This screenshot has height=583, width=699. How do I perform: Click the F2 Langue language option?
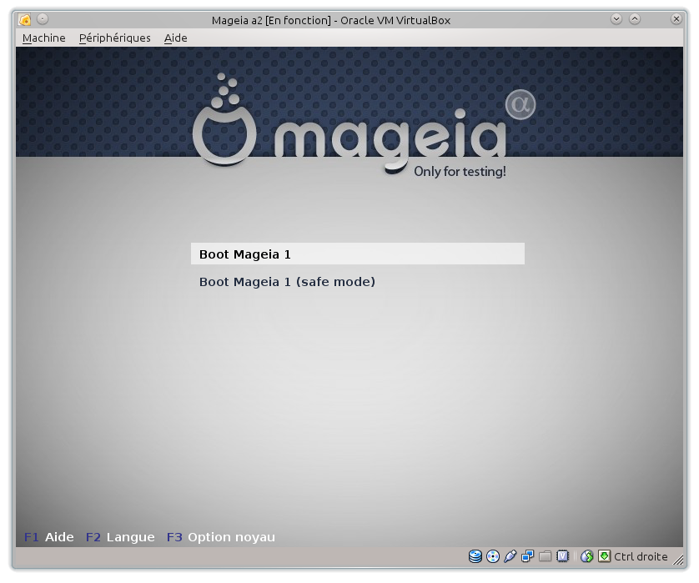[x=120, y=537]
